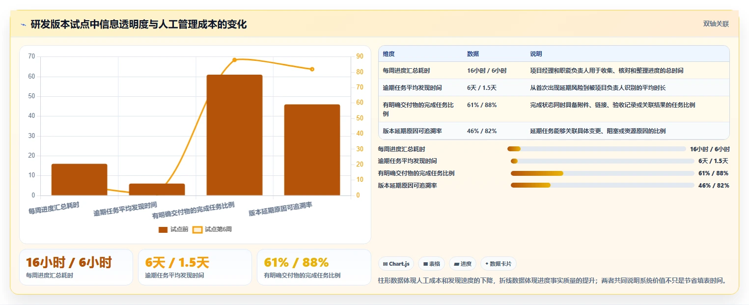
Task: Click the 有明确交付物的完成任务比例 x-axis label
Action: (x=194, y=210)
